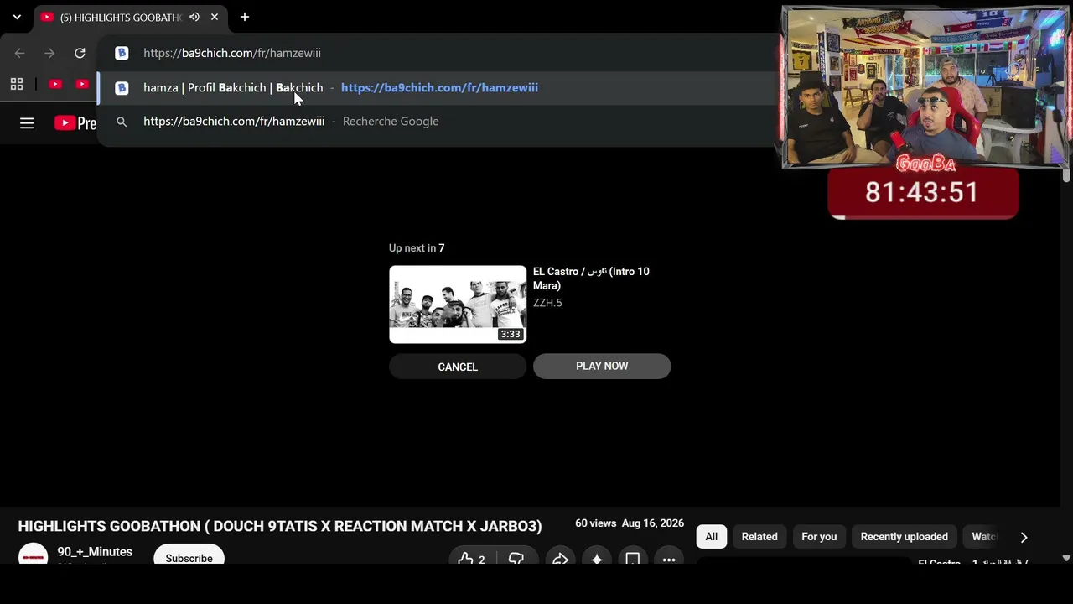Open the tab search chevron in the tab strip
This screenshot has width=1073, height=604.
pyautogui.click(x=17, y=17)
